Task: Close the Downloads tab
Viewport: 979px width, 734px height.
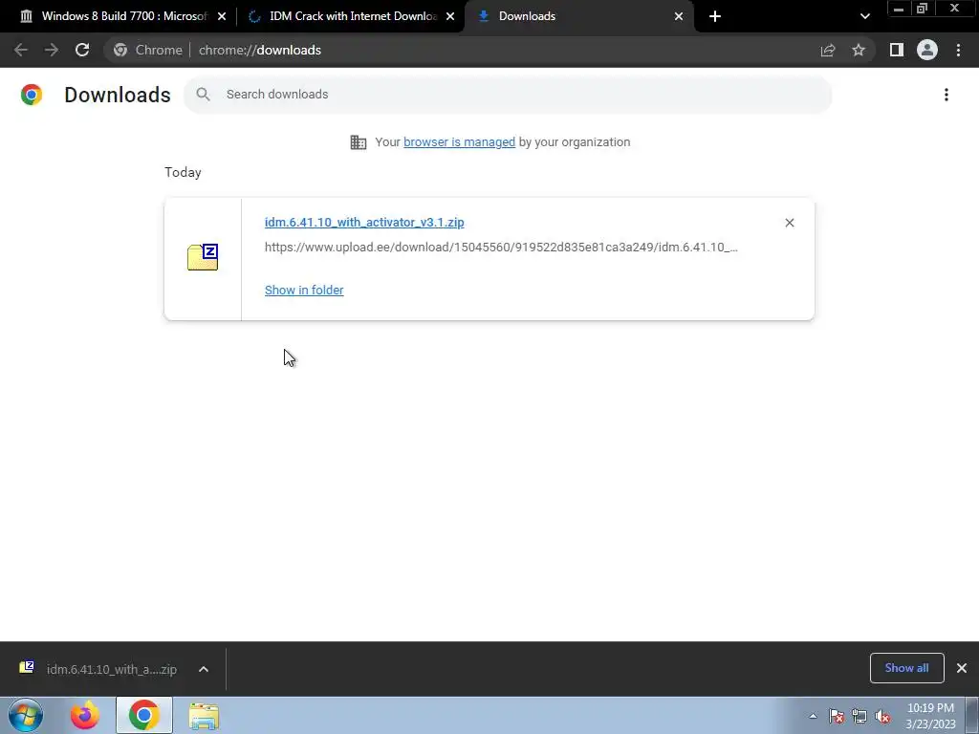Action: point(679,16)
